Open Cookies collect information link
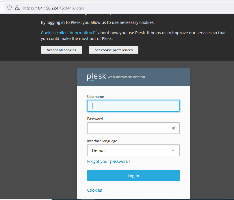This screenshot has height=200, width=234. pos(66,33)
